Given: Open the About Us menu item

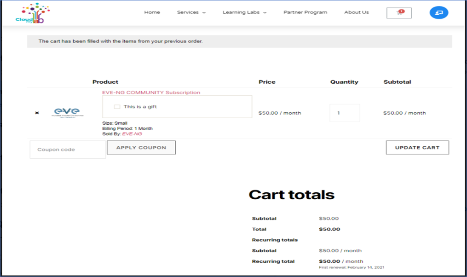Looking at the screenshot, I should [357, 12].
